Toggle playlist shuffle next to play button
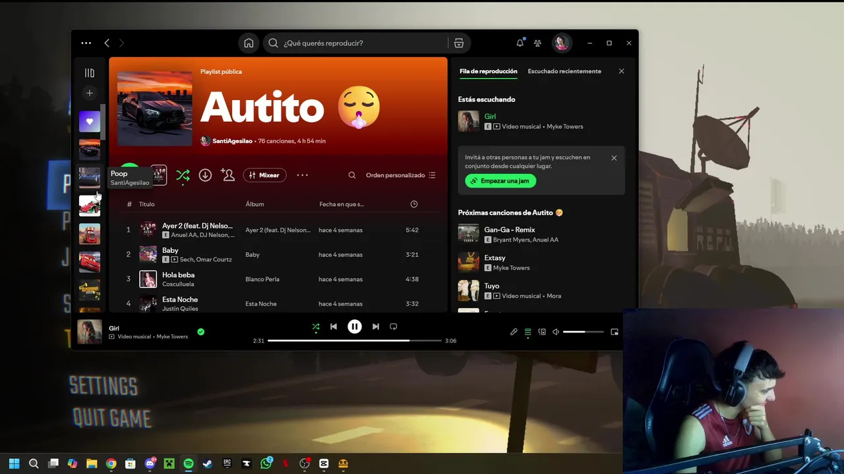844x474 pixels. [x=183, y=175]
